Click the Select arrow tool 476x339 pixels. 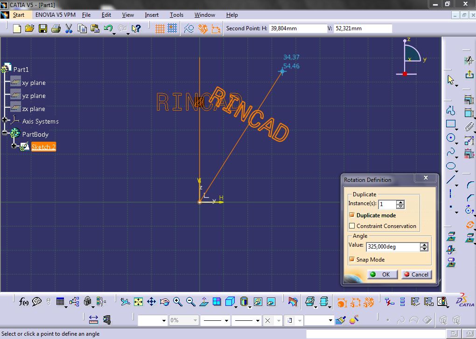[x=450, y=80]
